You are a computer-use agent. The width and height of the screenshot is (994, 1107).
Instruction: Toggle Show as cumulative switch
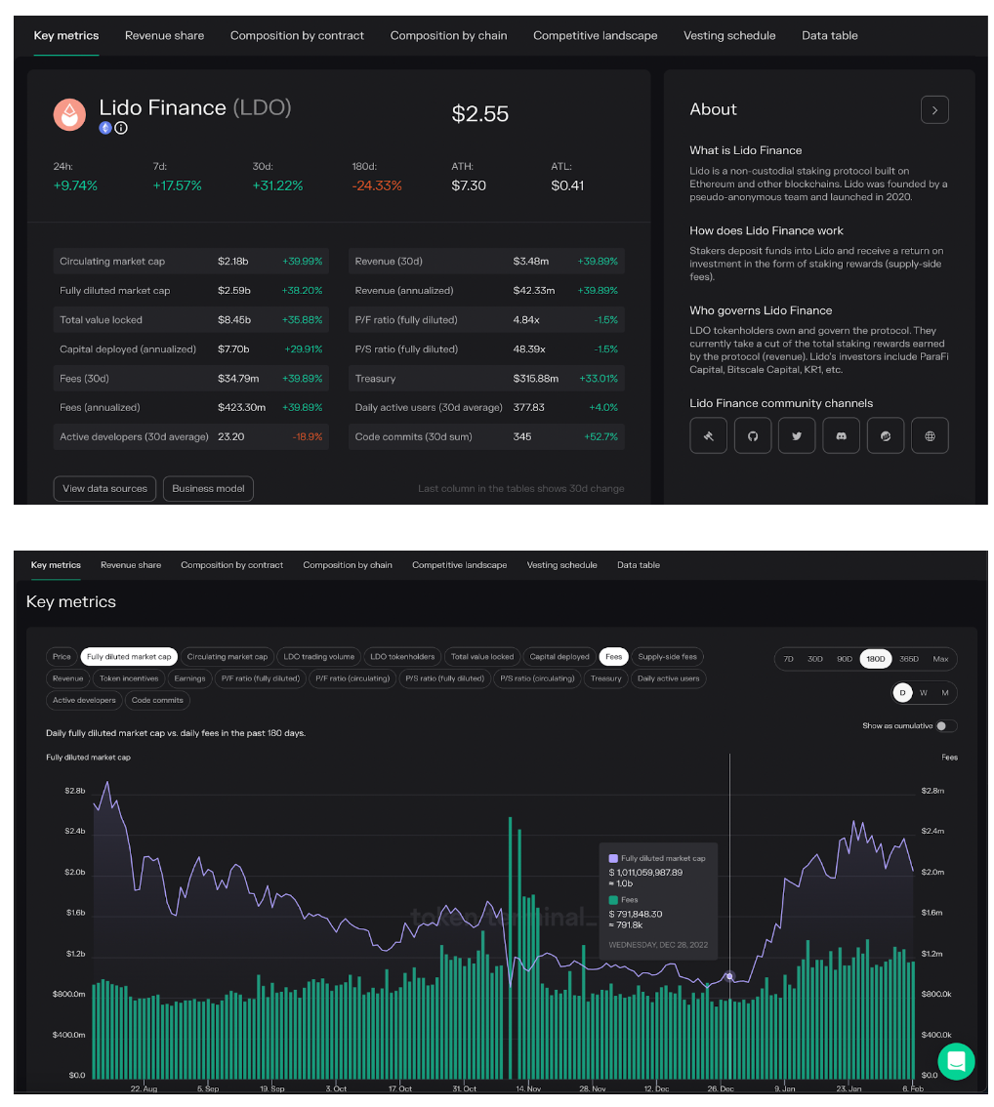click(946, 725)
